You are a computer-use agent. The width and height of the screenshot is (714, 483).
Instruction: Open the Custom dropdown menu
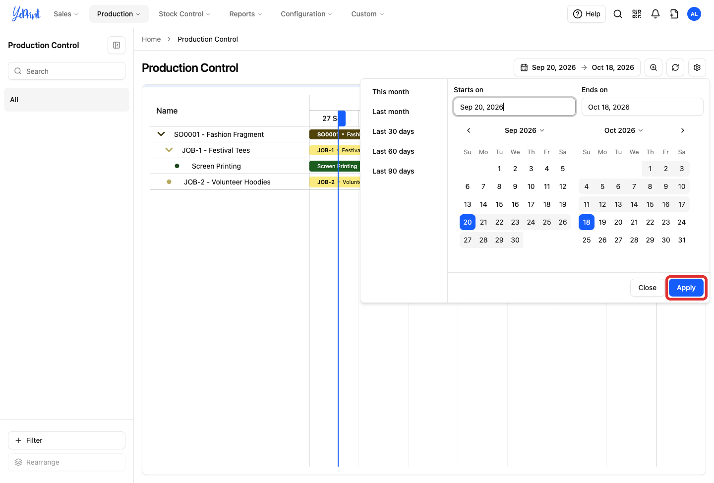[367, 14]
